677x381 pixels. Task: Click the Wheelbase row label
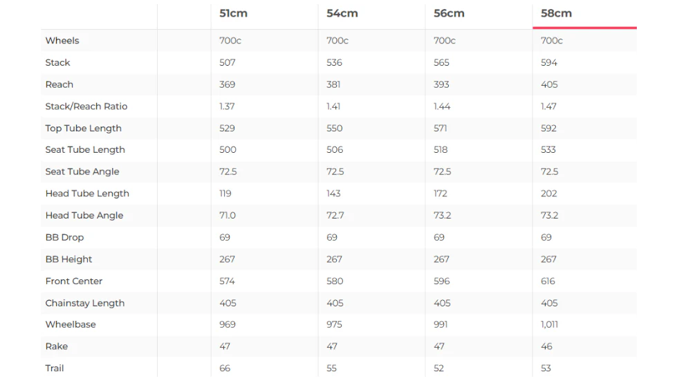tap(71, 324)
